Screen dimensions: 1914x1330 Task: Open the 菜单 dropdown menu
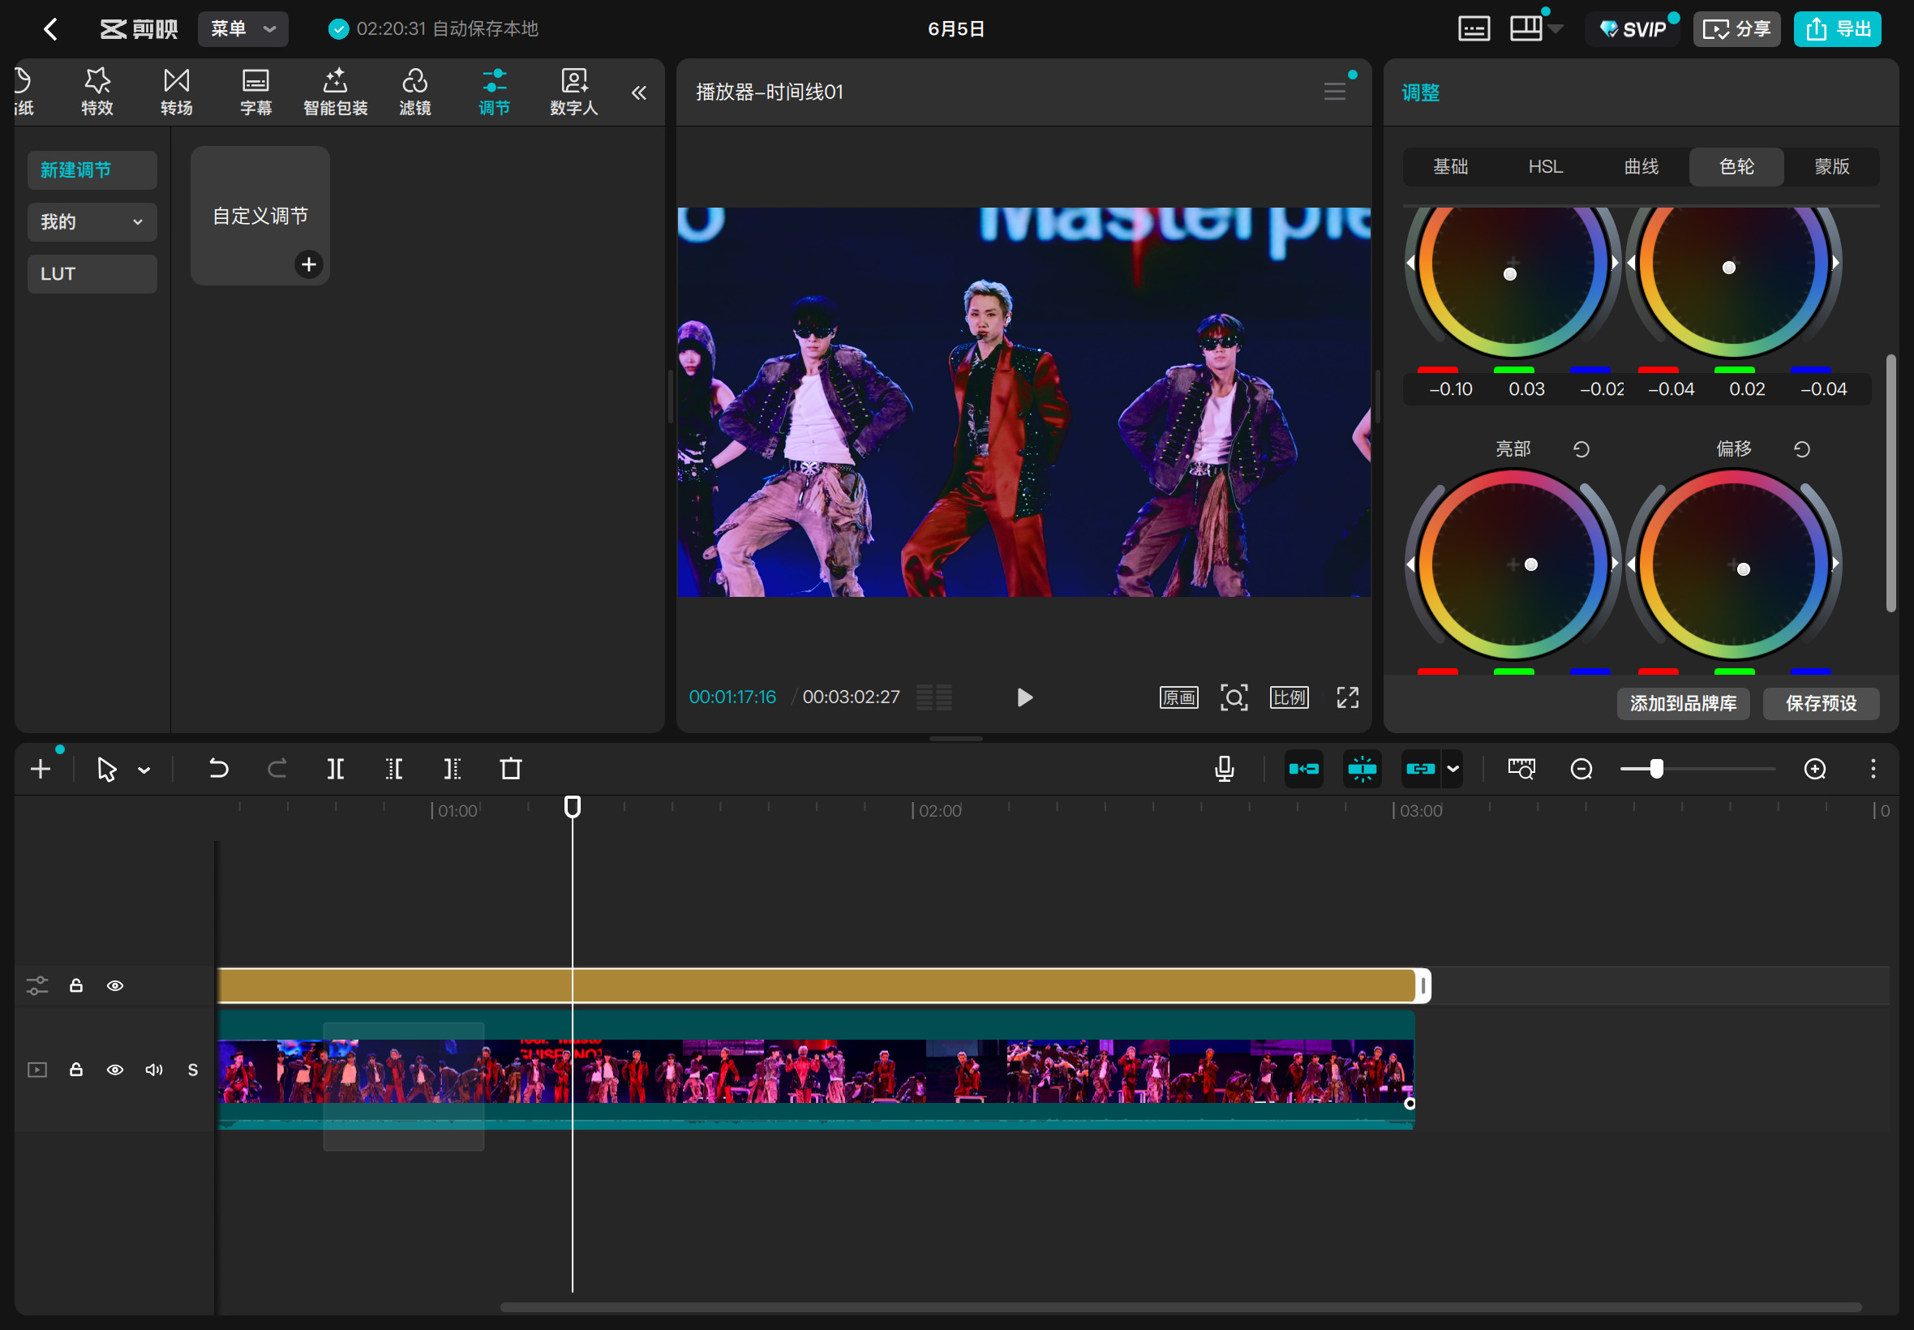tap(242, 29)
